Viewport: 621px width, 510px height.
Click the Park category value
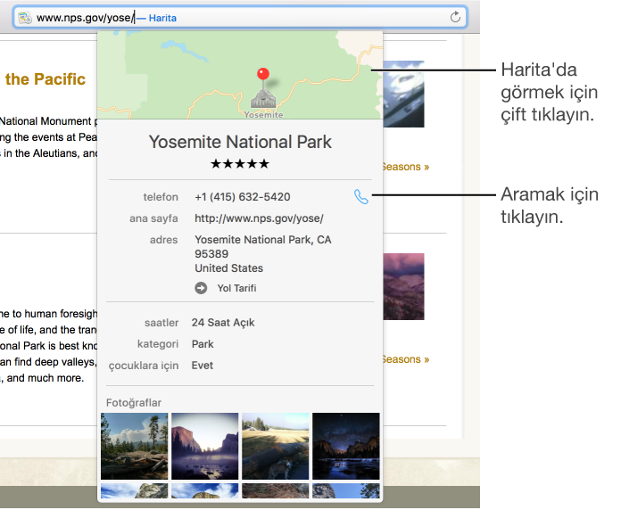click(203, 344)
